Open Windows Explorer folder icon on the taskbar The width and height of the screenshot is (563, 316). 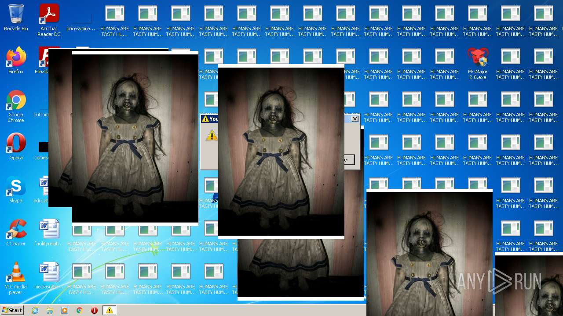(x=50, y=310)
